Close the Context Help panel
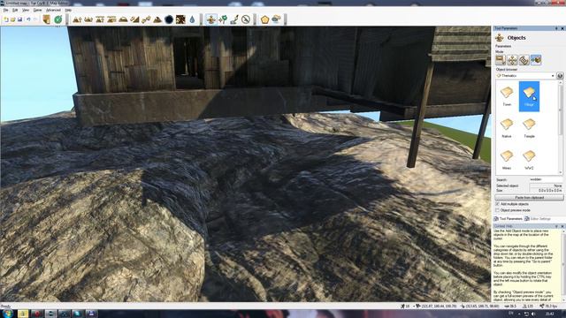Viewport: 566px width, 318px height. click(562, 226)
